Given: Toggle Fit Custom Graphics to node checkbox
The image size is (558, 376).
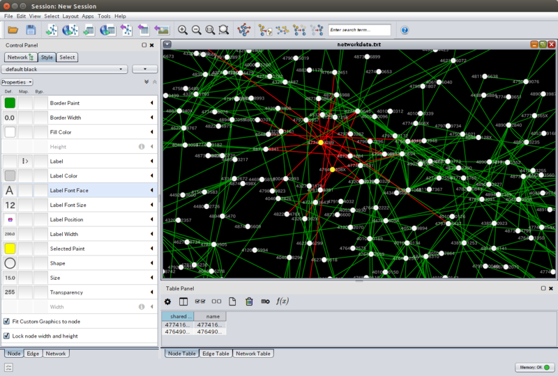Looking at the screenshot, I should 6,321.
